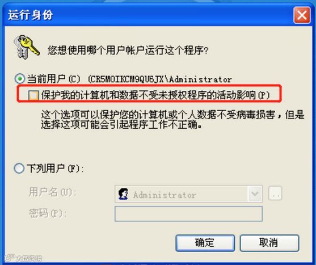Viewport: 316px width, 265px height.
Task: Close the 运行身份 dialog with red X
Action: (302, 15)
